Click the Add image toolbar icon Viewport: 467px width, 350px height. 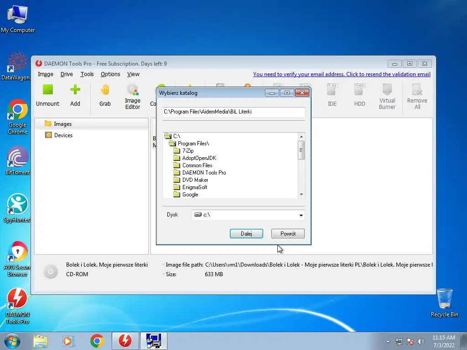[x=75, y=96]
